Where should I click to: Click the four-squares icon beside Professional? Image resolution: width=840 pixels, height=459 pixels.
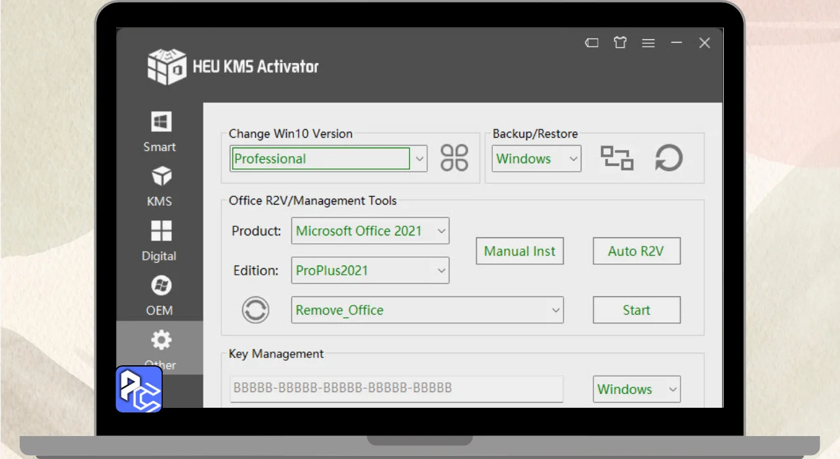[x=454, y=158]
